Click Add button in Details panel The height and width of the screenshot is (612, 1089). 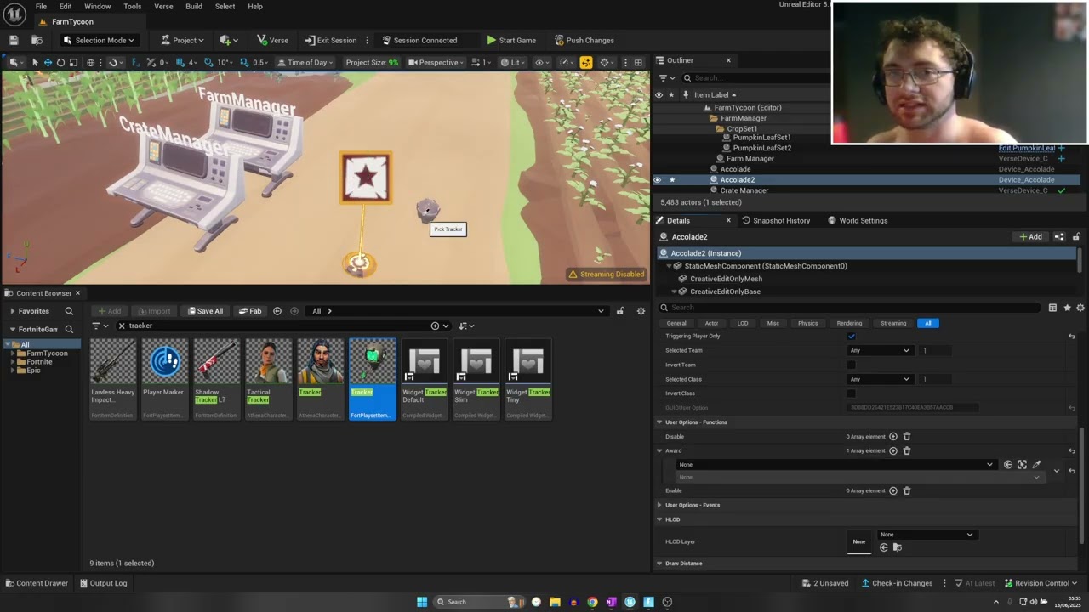coord(1029,237)
